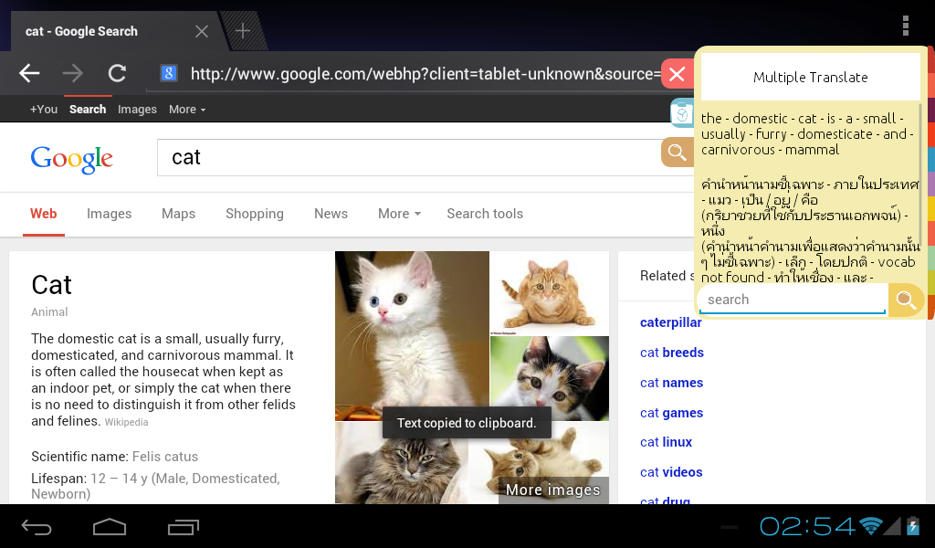Focus the Google search box containing 'cat'
The image size is (935, 548).
click(409, 157)
